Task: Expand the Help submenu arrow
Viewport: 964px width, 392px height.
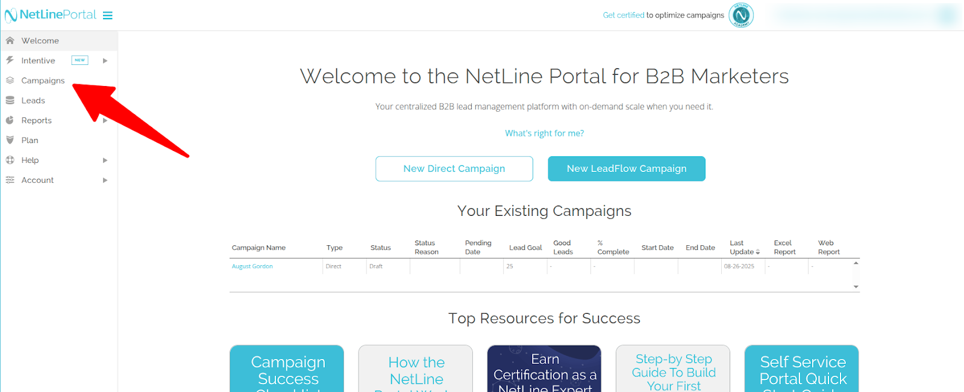Action: point(105,161)
